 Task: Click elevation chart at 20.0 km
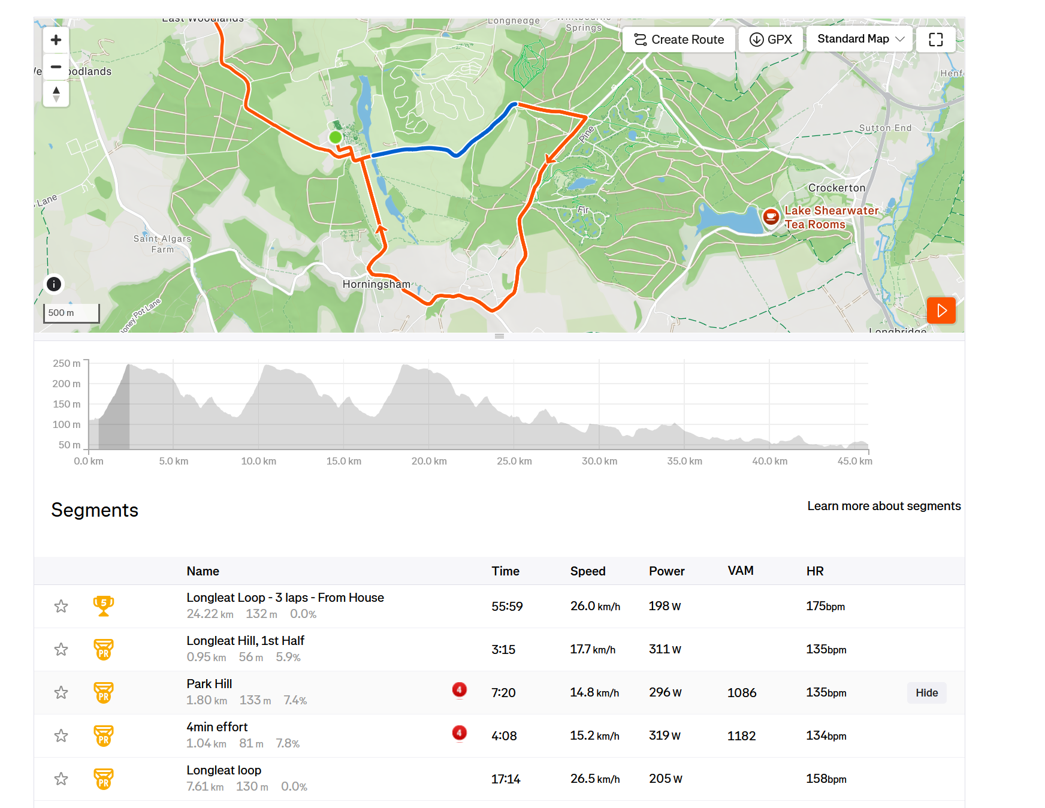click(x=429, y=414)
